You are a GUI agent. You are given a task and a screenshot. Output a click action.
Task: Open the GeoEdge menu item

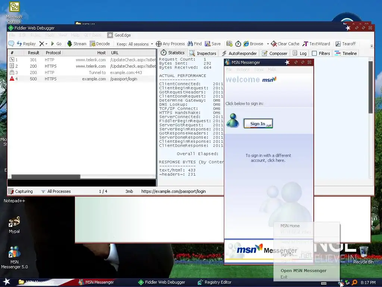coord(119,35)
